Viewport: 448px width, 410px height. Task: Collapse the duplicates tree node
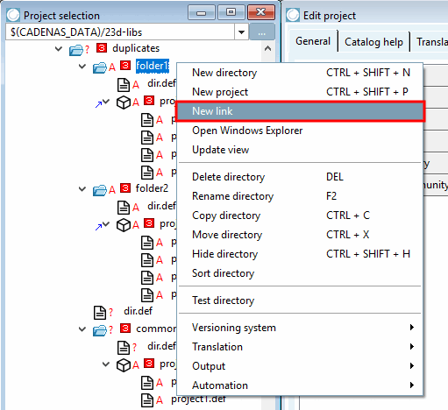[59, 48]
